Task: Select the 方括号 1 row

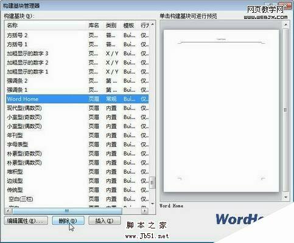Action: [x=77, y=44]
